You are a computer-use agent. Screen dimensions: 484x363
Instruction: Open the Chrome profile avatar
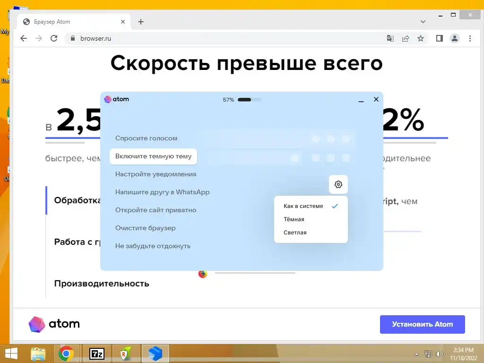(455, 38)
